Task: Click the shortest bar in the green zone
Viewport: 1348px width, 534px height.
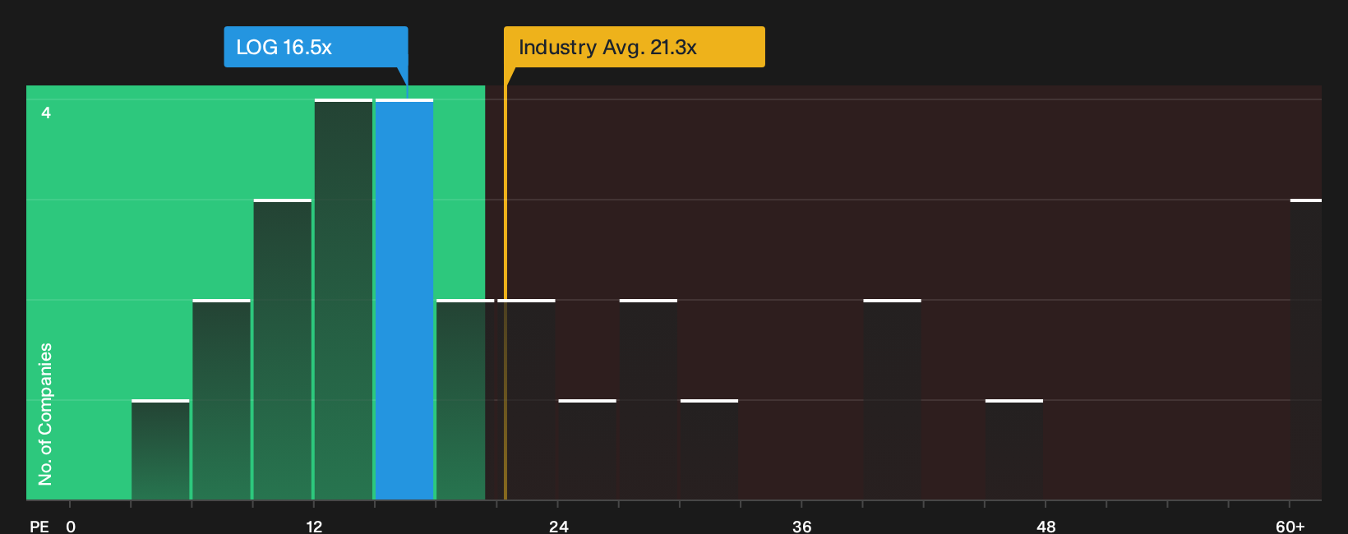Action: tap(160, 449)
